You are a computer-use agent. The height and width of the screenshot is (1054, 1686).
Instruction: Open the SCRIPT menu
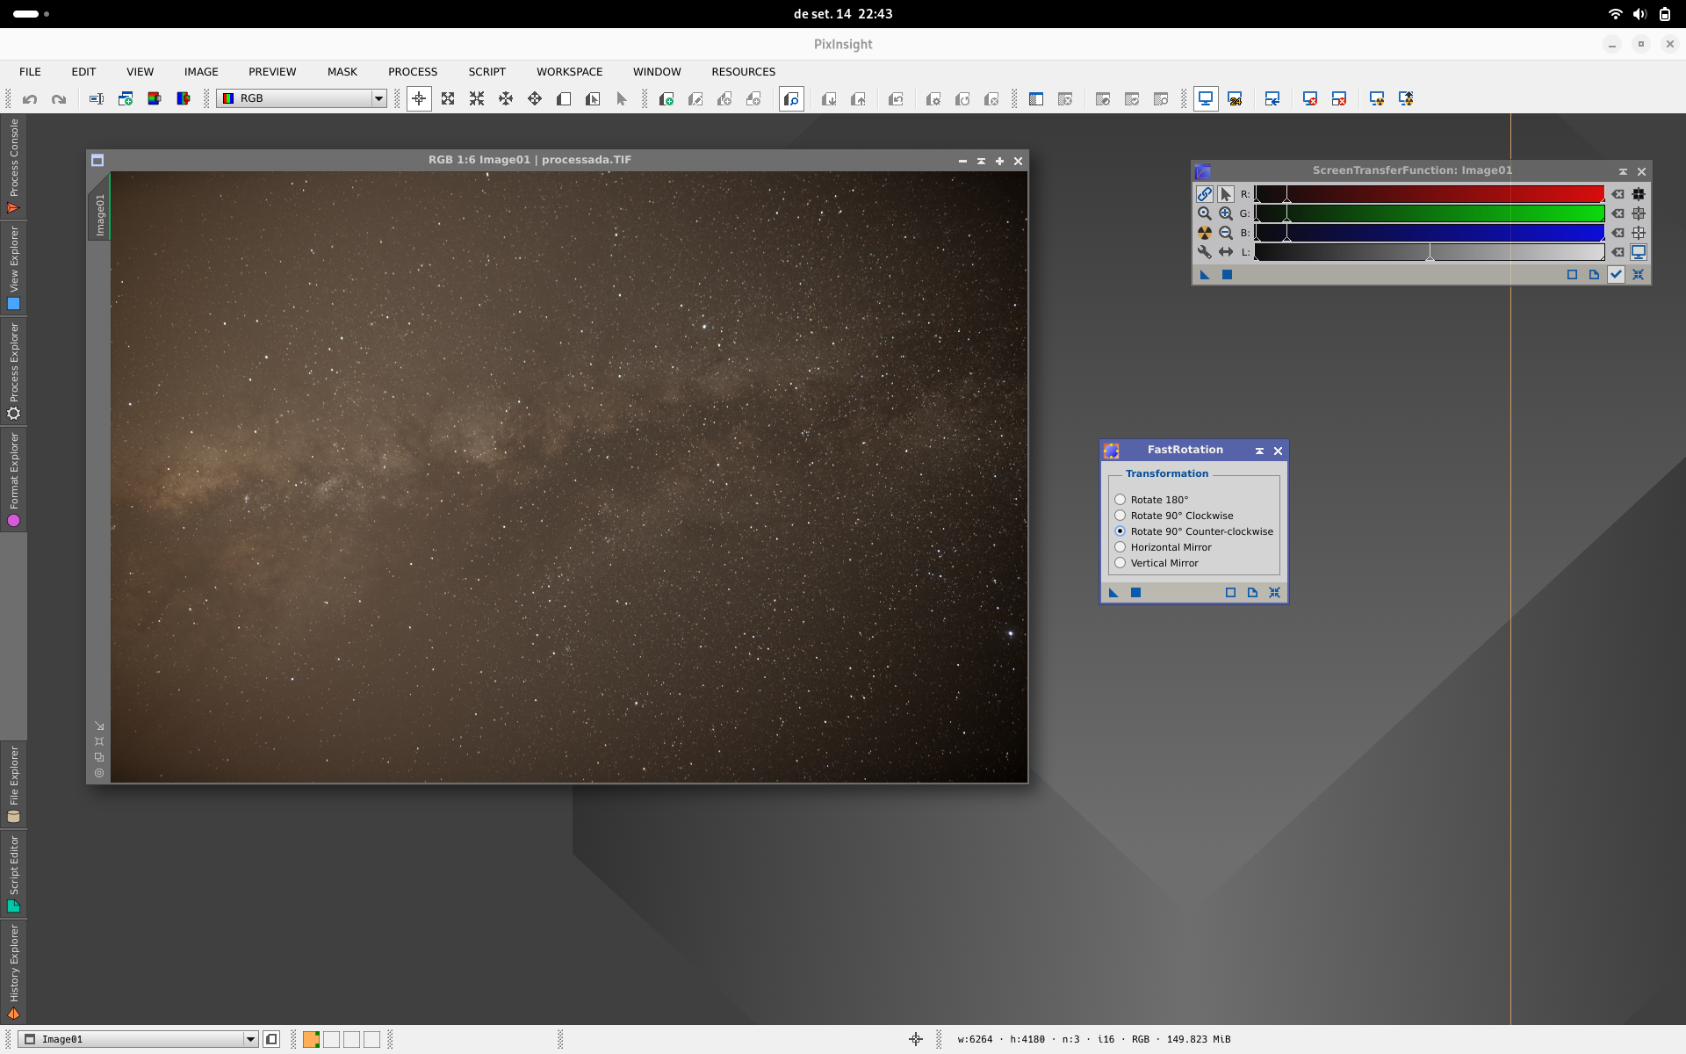click(x=486, y=72)
